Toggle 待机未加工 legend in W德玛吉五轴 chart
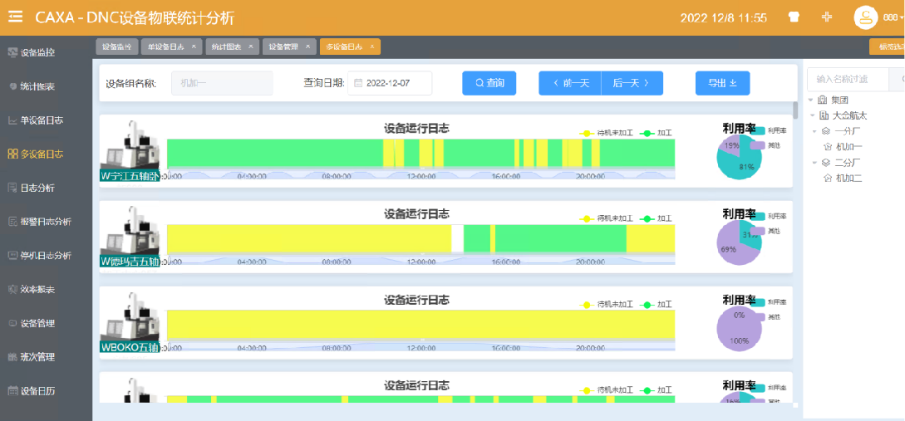Screen dimensions: 905x421 607,218
